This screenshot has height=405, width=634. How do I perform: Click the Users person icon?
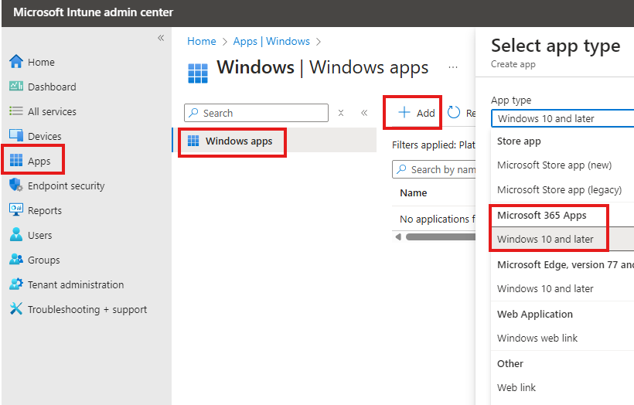coord(16,234)
